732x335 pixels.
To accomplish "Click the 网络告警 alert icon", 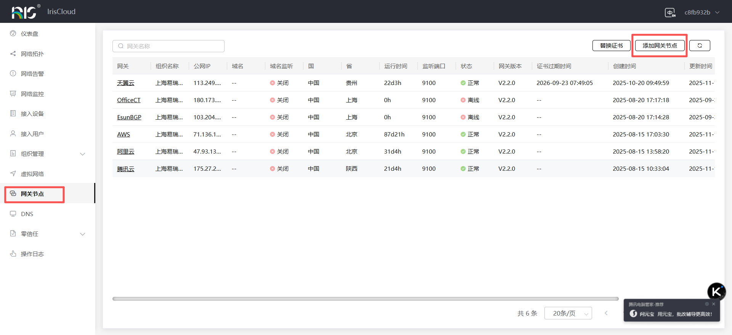I will 13,74.
